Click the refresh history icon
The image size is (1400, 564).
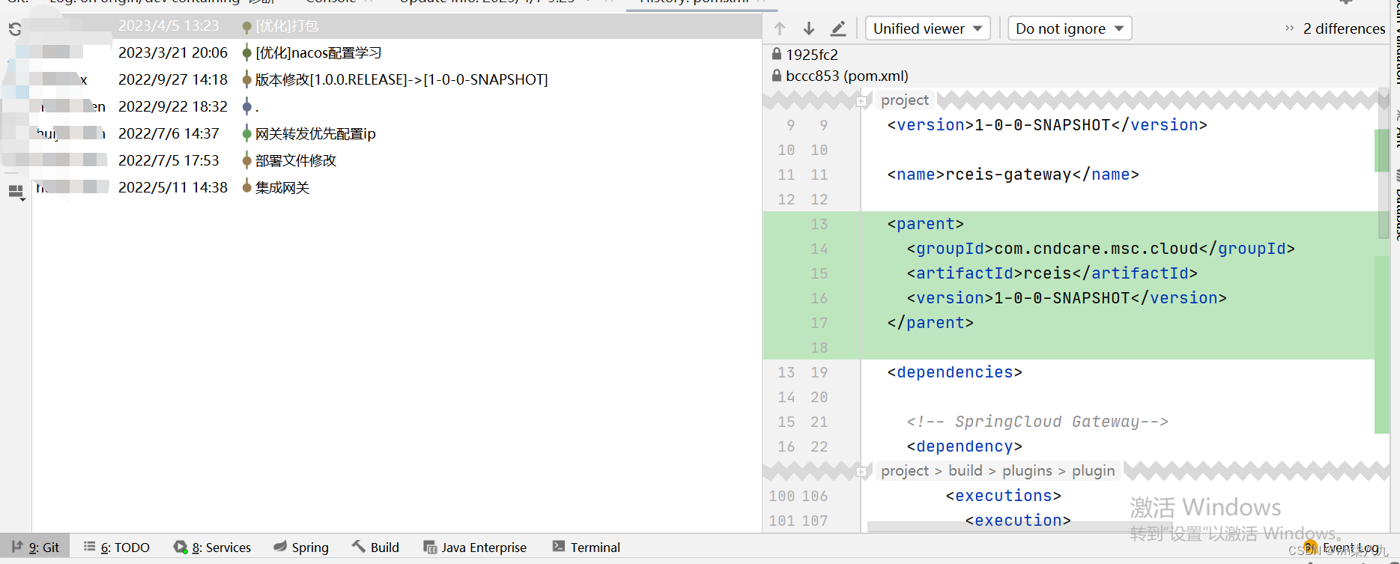(15, 29)
